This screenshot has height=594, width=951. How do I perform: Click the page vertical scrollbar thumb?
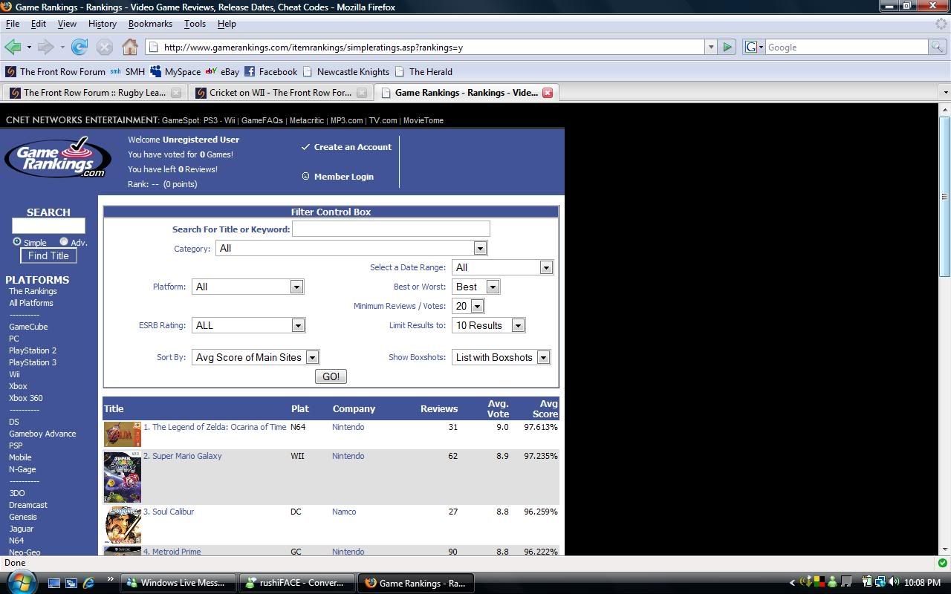tap(944, 197)
